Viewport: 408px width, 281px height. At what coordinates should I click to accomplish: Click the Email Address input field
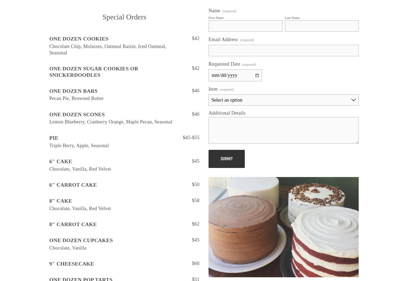point(283,50)
